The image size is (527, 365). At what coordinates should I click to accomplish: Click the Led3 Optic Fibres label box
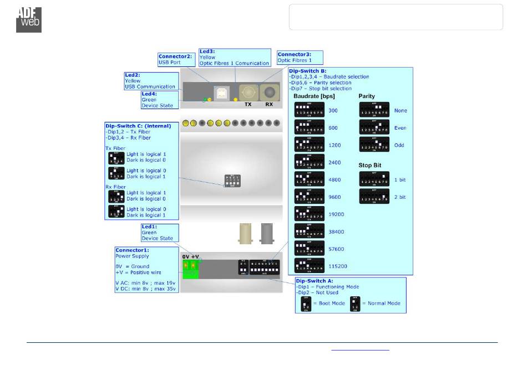[234, 57]
